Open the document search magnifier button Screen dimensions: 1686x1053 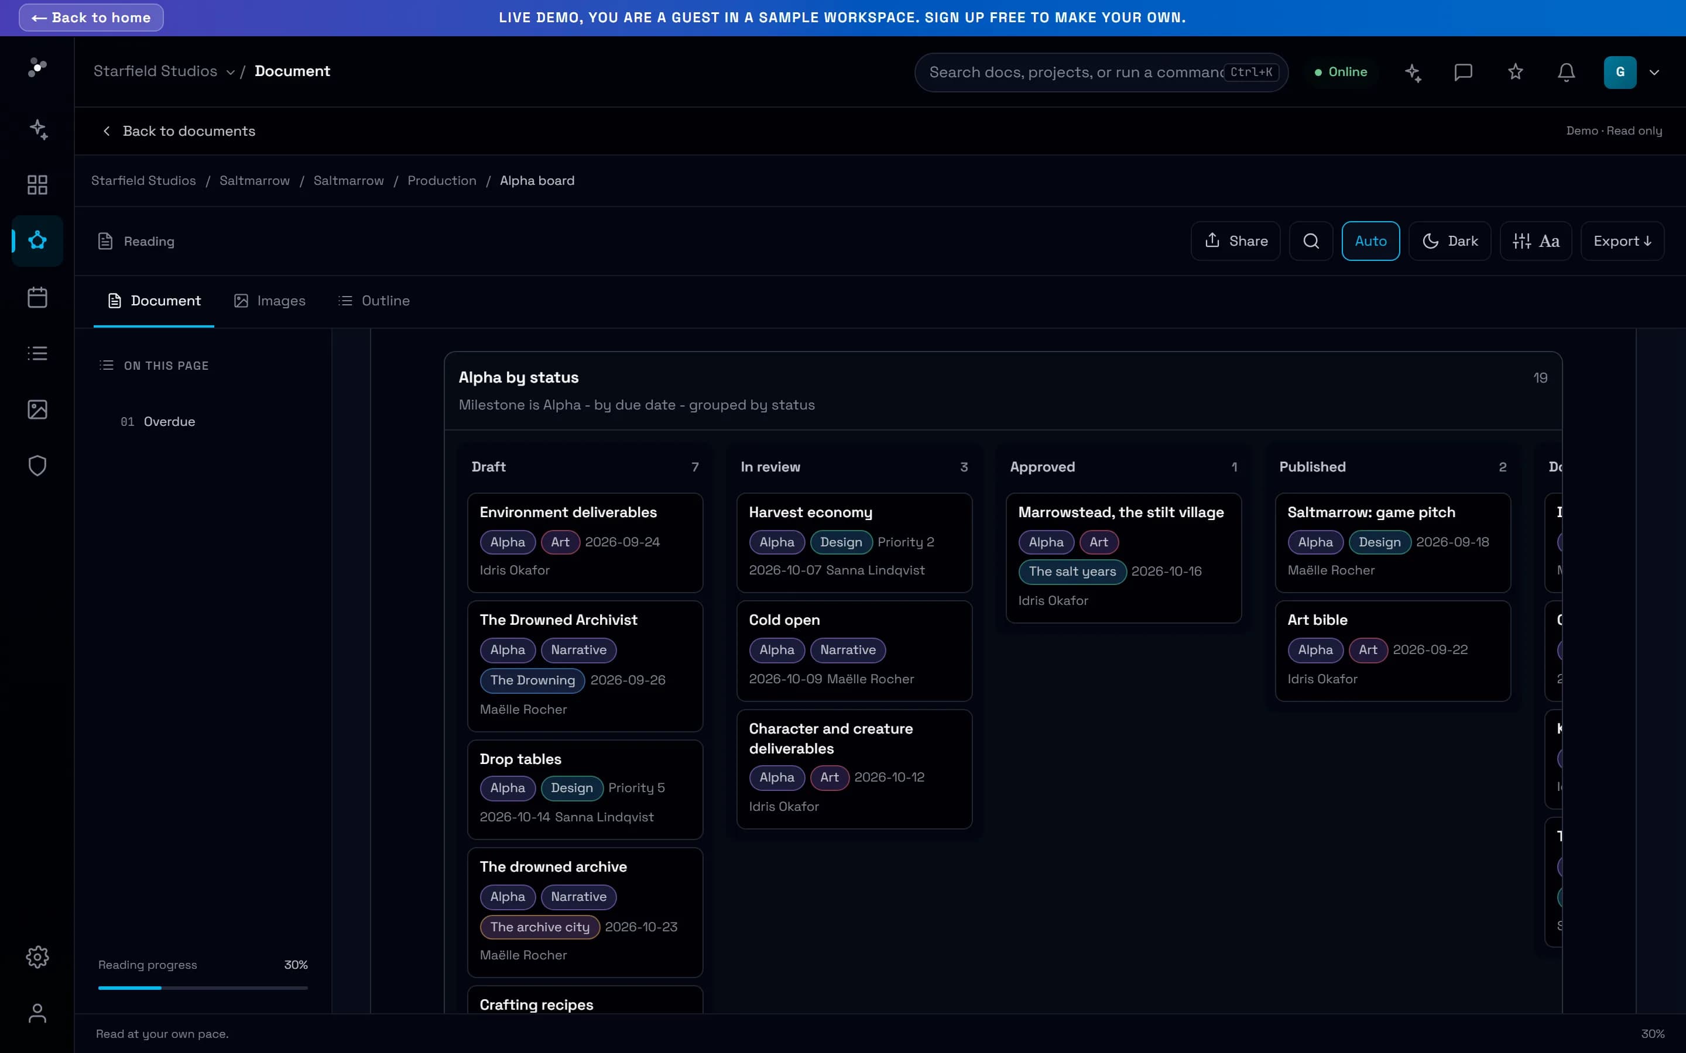pos(1311,241)
